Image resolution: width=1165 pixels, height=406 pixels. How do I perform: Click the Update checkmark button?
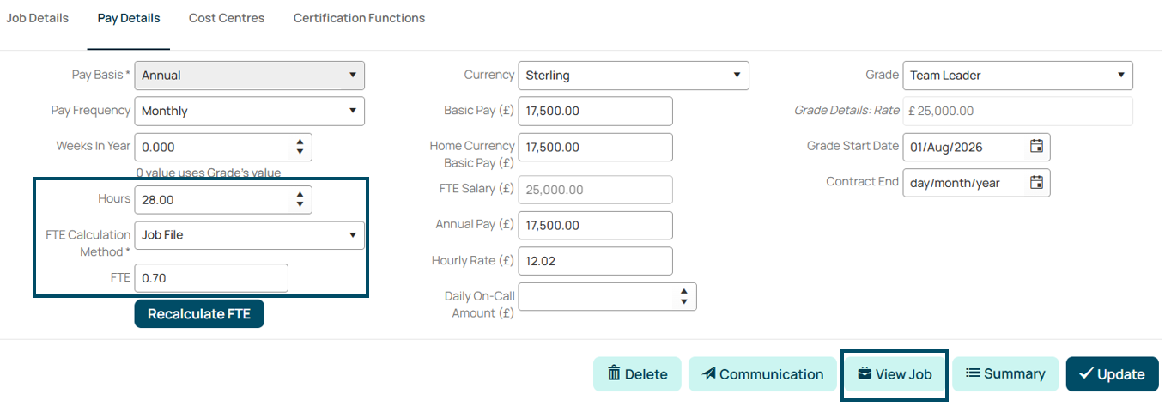click(1113, 374)
